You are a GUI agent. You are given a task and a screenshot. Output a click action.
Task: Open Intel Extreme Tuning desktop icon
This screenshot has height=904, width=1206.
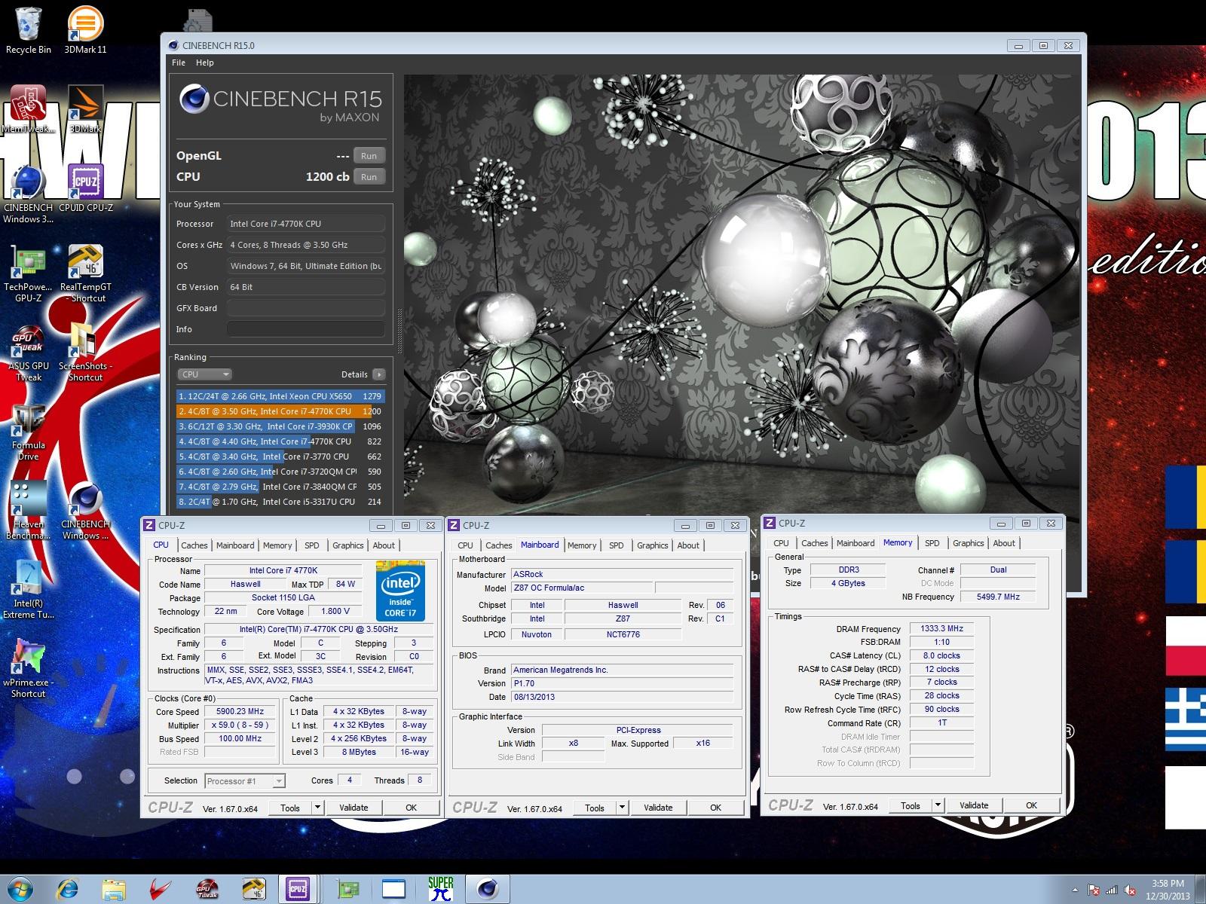pyautogui.click(x=29, y=590)
